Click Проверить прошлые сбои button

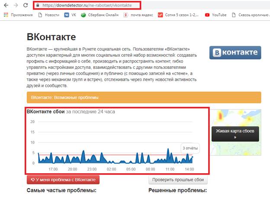click(x=178, y=180)
